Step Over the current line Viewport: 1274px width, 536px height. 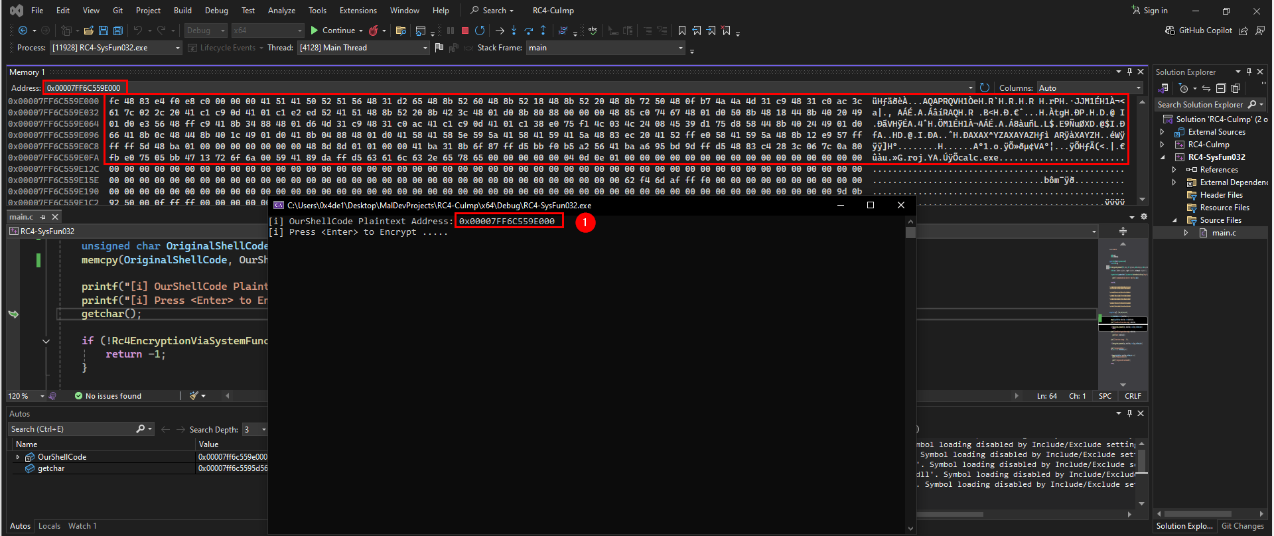pos(529,31)
